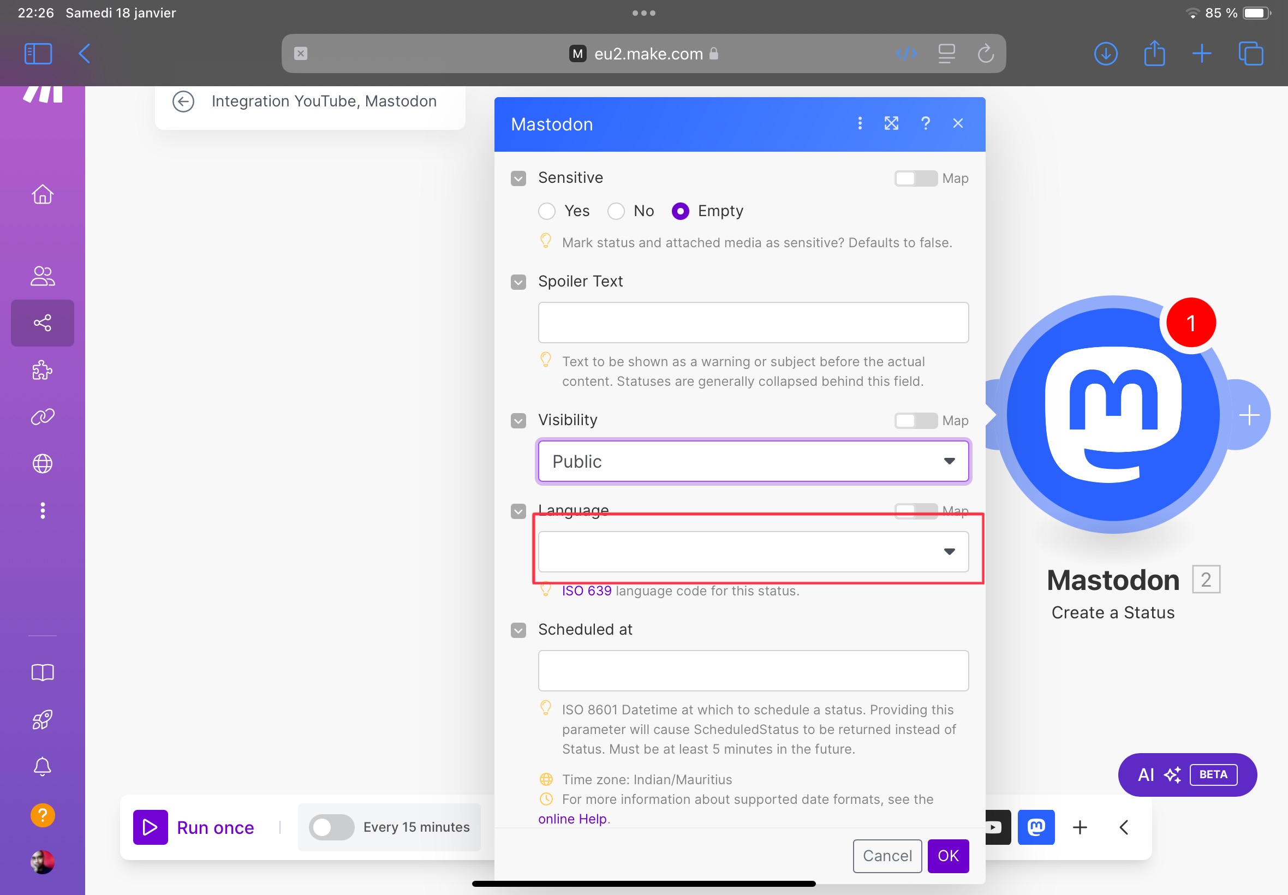Toggle the Visibility Map switch
The width and height of the screenshot is (1288, 895).
(913, 420)
